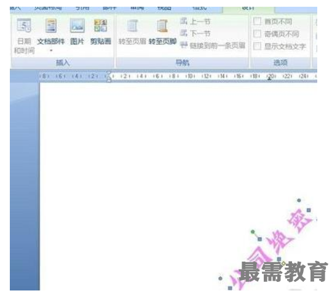The width and height of the screenshot is (332, 296).
Task: Click the 插入 group label
Action: click(63, 63)
